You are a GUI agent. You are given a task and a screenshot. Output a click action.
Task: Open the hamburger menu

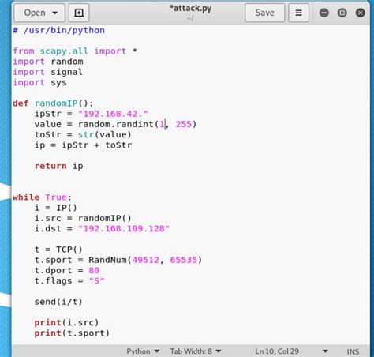(x=298, y=13)
